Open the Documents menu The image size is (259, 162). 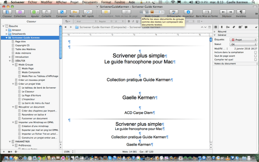point(90,2)
